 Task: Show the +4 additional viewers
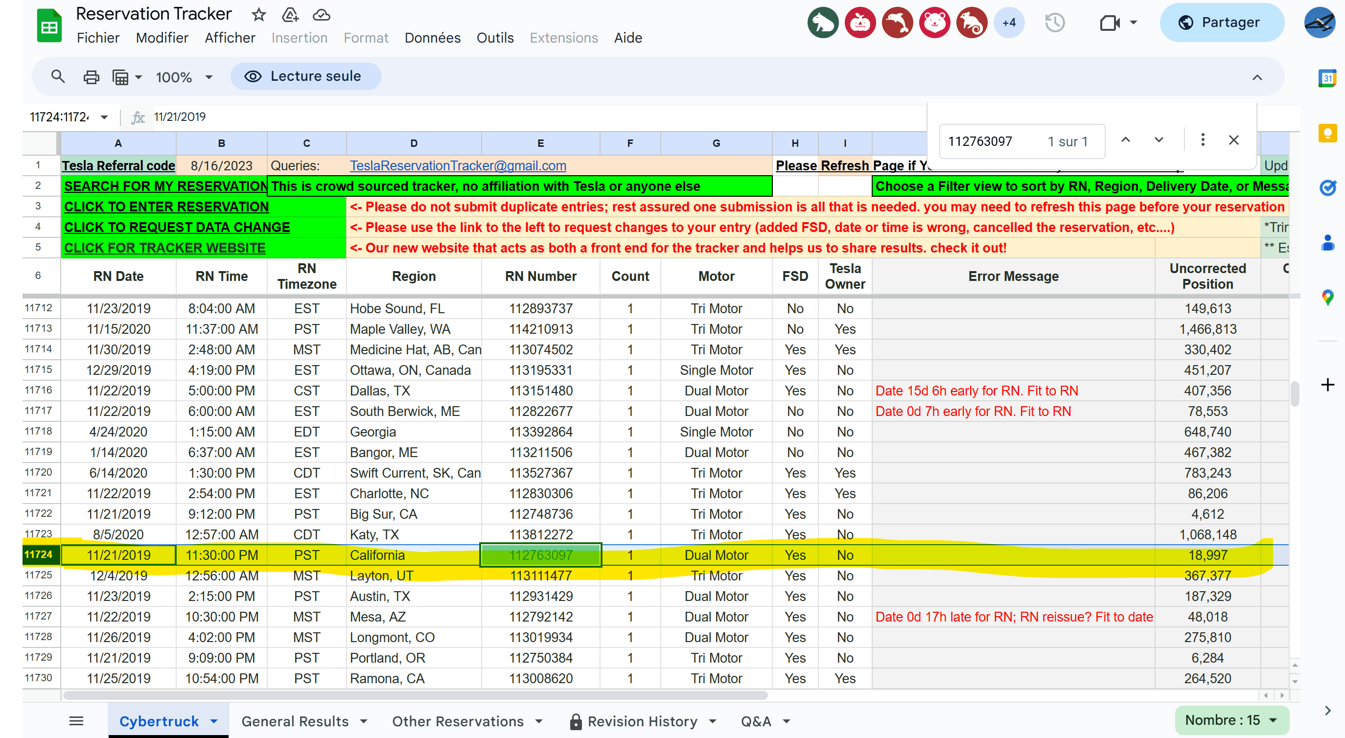[x=1009, y=23]
